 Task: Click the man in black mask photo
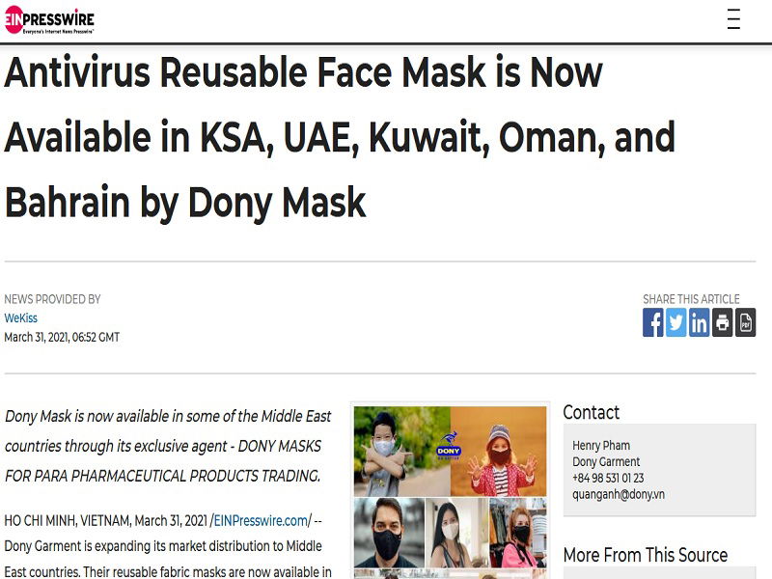click(389, 533)
